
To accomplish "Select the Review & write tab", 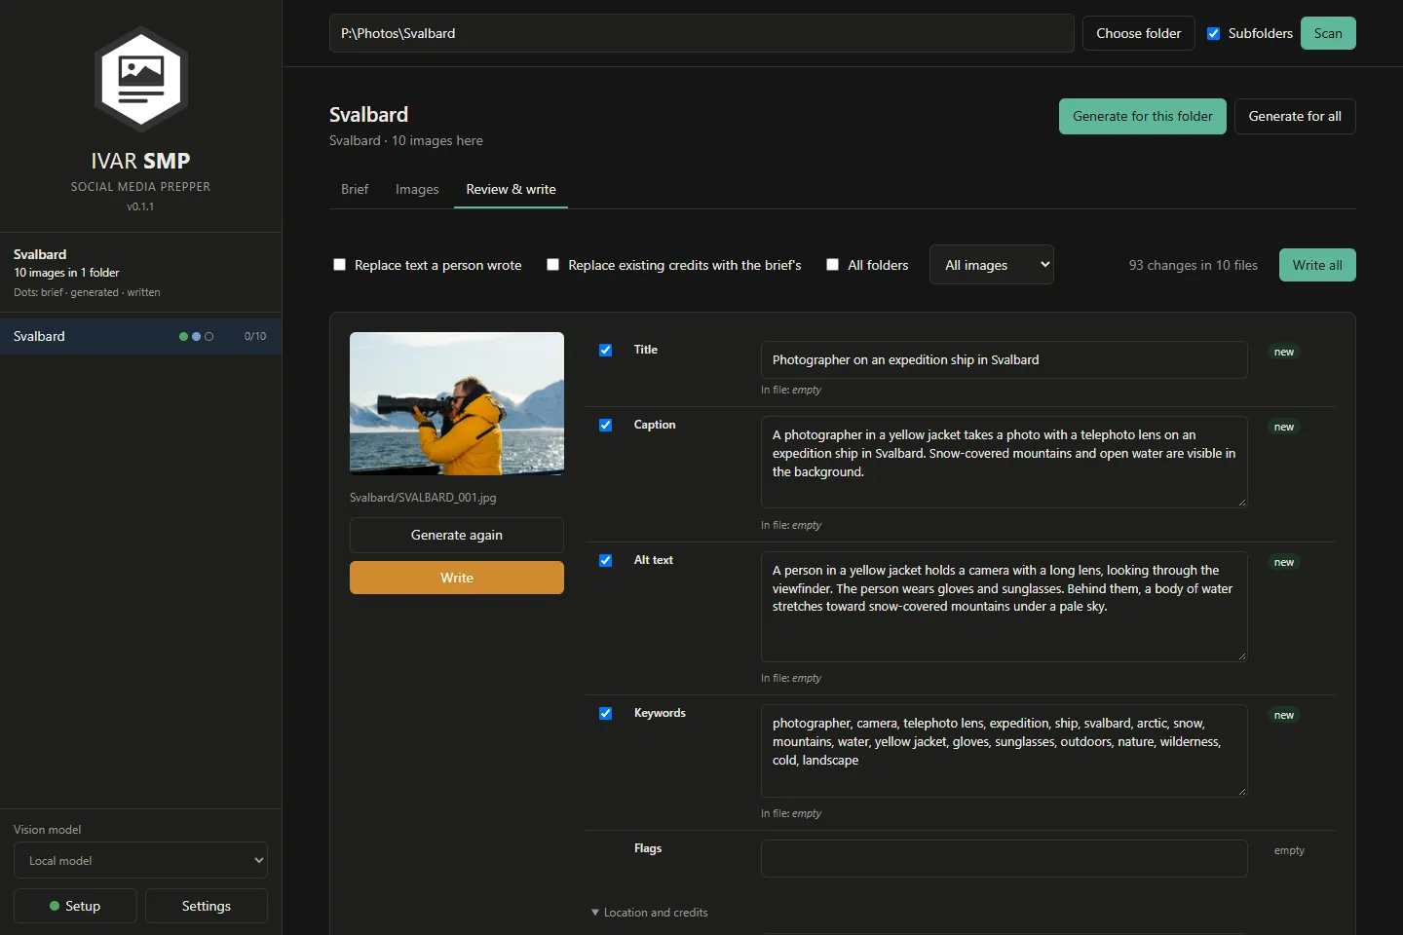I will pos(511,189).
